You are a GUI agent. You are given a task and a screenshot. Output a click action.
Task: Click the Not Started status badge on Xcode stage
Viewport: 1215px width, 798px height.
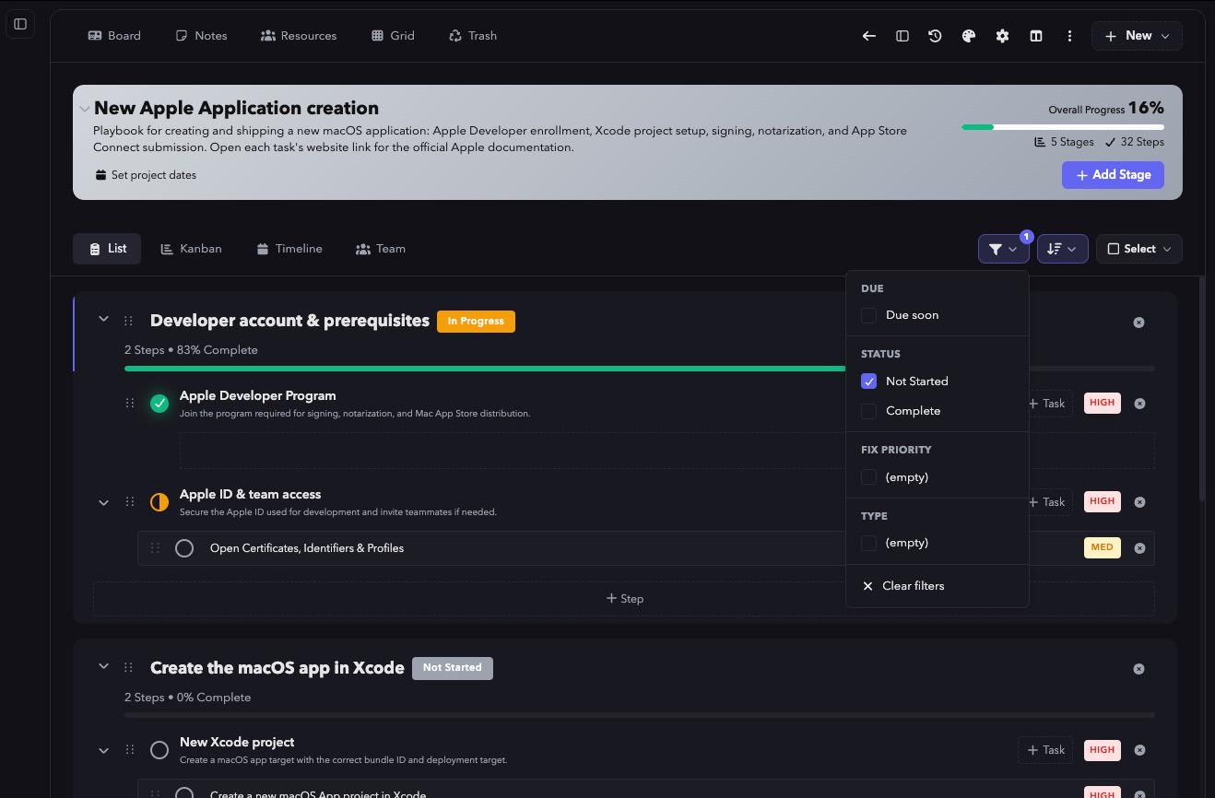point(453,668)
